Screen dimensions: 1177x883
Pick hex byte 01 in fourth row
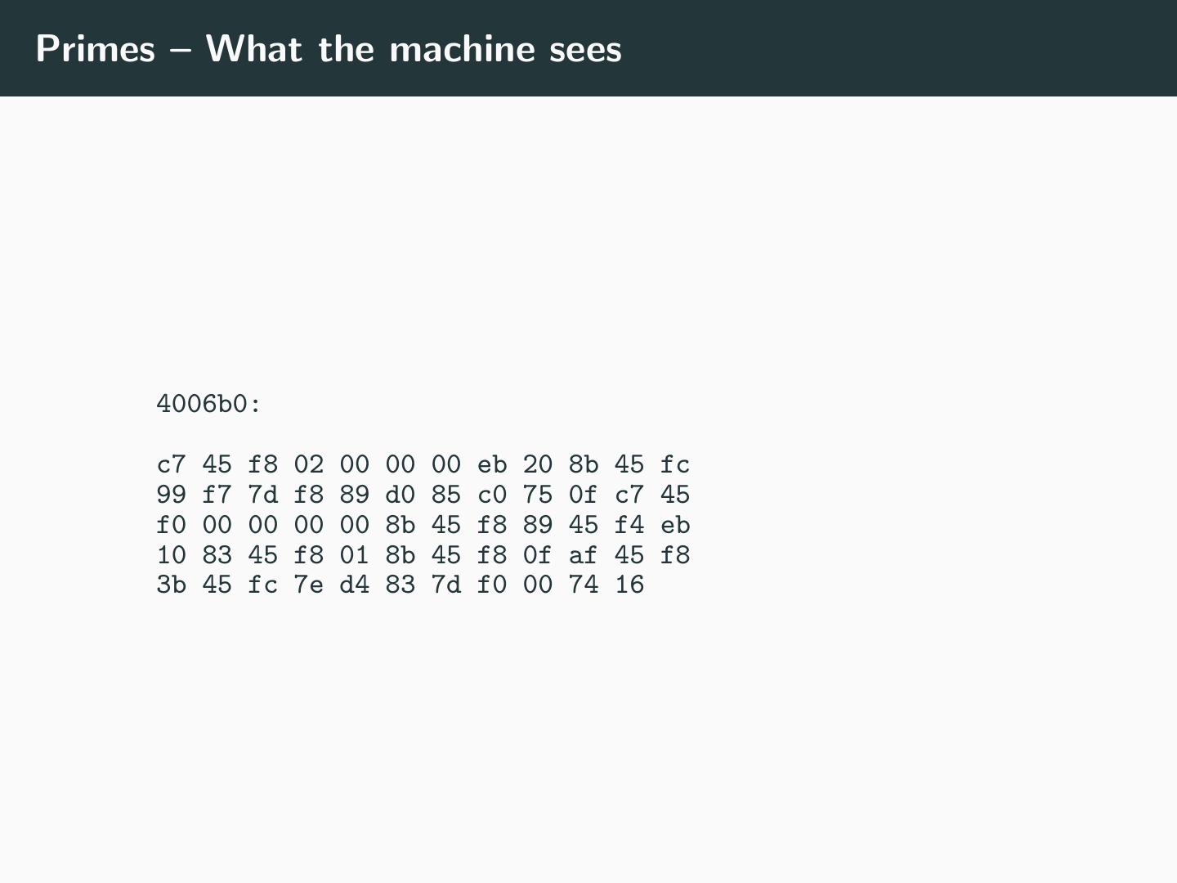(355, 555)
